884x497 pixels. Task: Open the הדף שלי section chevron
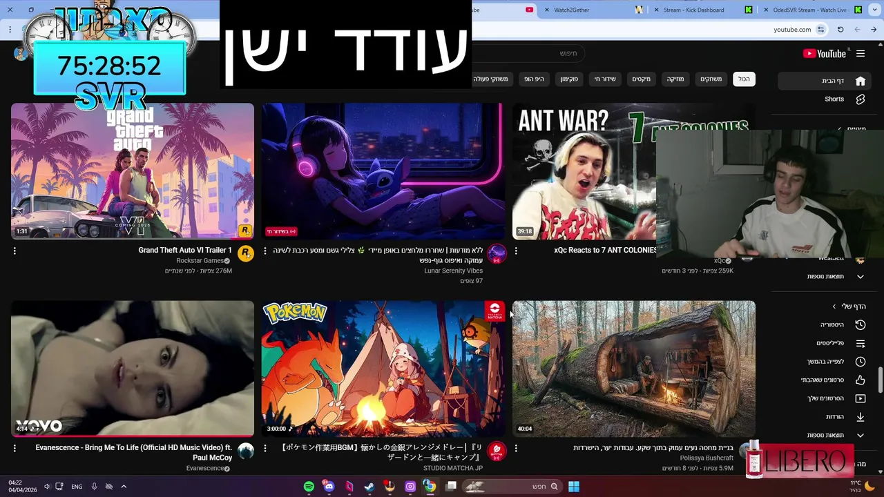[834, 306]
